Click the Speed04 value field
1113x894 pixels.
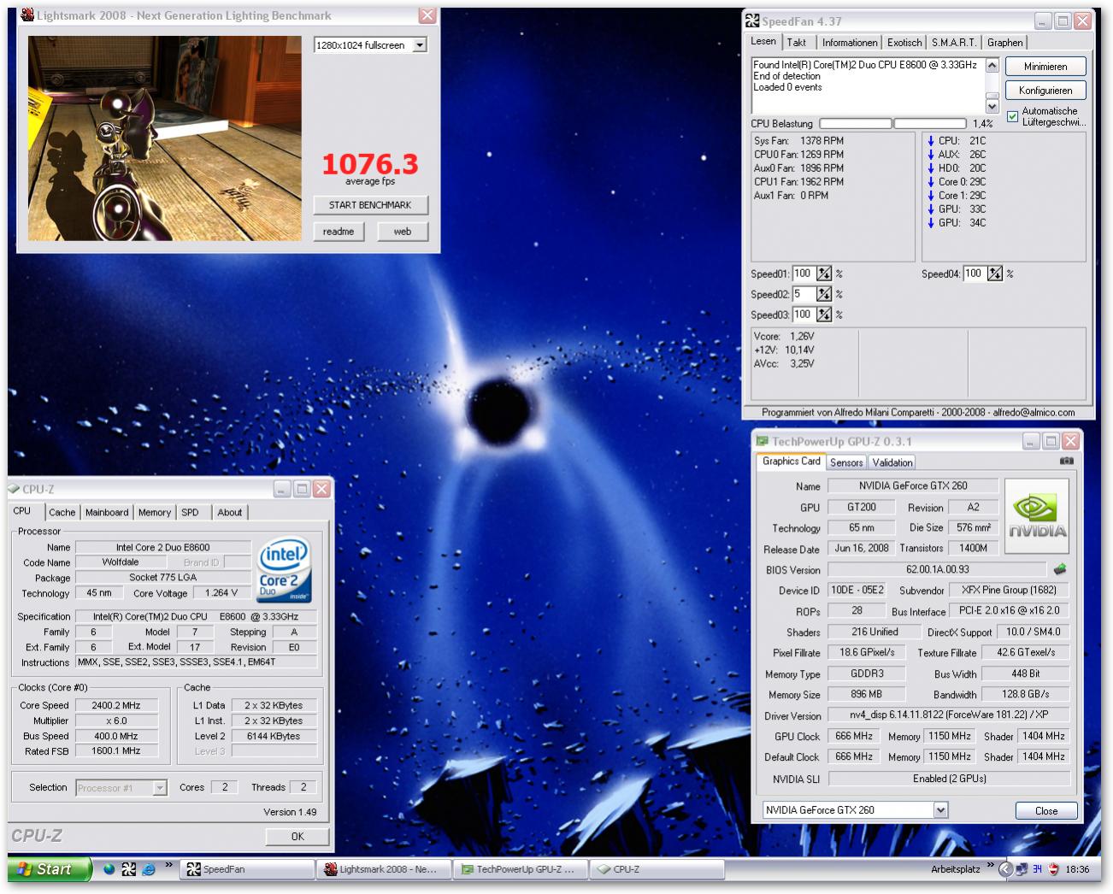point(975,273)
